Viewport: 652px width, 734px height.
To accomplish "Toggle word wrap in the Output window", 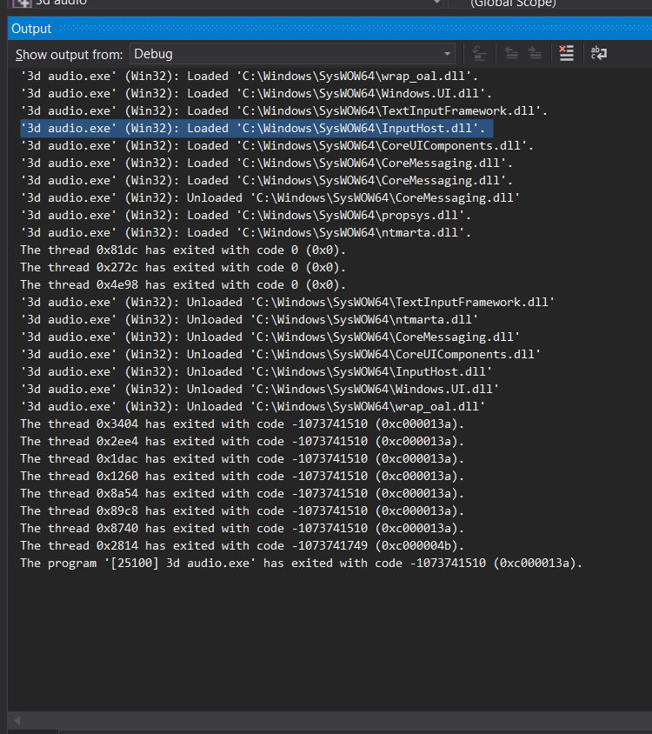I will [599, 53].
